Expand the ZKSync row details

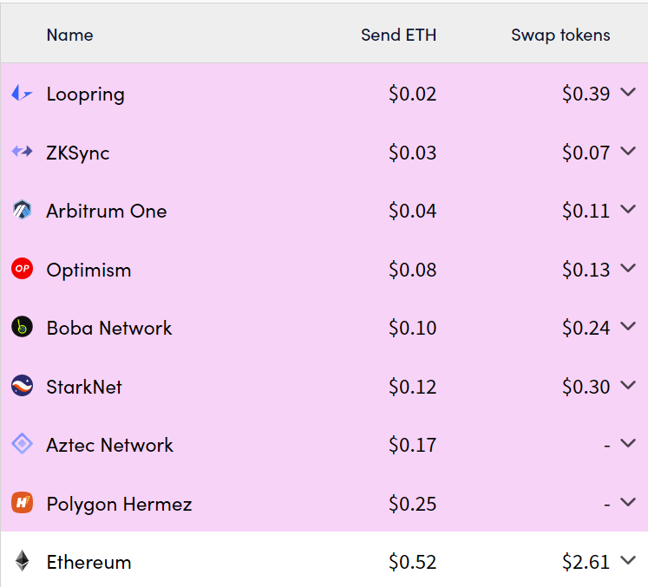click(x=628, y=151)
